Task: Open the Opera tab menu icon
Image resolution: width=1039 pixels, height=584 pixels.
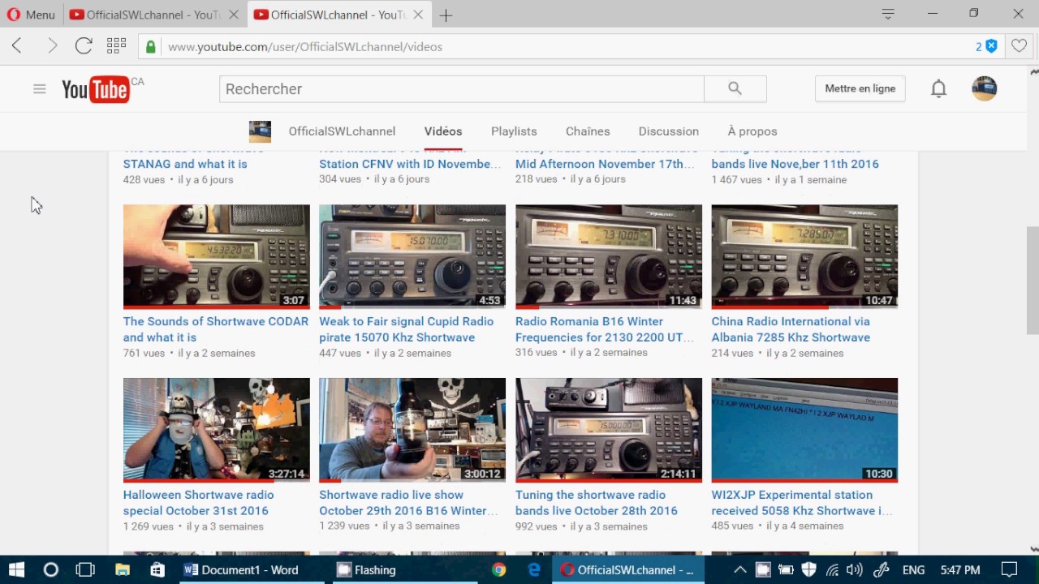Action: [888, 14]
